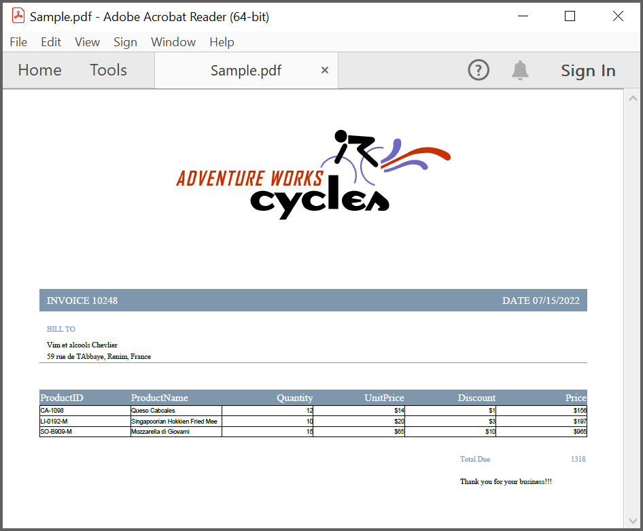Switch to the Home tab
This screenshot has height=531, width=643.
(40, 70)
